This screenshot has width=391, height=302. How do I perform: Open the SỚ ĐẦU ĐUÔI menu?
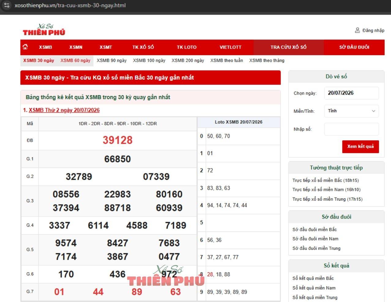[x=354, y=47]
